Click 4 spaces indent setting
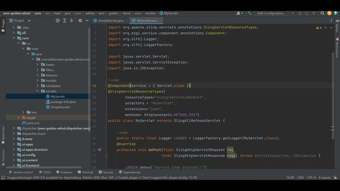 (325, 178)
